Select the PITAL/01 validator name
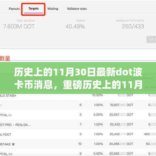This screenshot has height=156, width=156. click(6, 115)
